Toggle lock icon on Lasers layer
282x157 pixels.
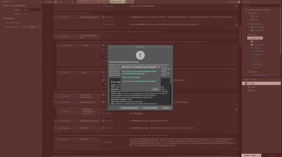click(x=249, y=87)
